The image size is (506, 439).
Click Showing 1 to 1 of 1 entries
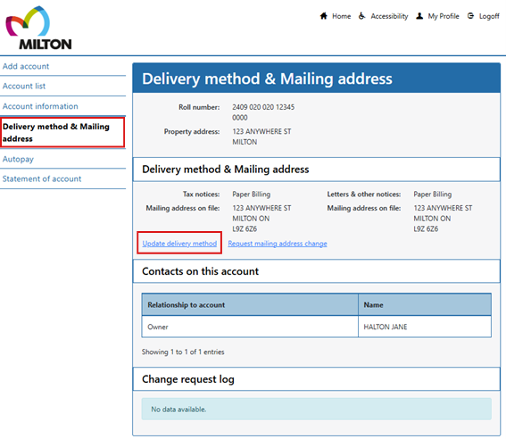[x=183, y=352]
